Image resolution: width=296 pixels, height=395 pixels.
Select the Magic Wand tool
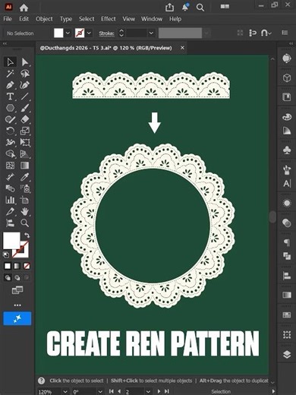click(x=10, y=74)
